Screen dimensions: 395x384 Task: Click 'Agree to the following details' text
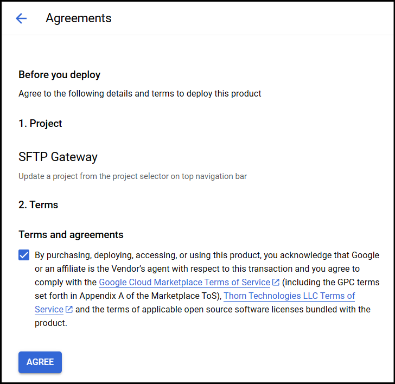(x=140, y=94)
